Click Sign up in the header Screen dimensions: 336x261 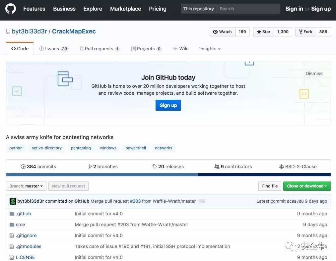point(321,9)
